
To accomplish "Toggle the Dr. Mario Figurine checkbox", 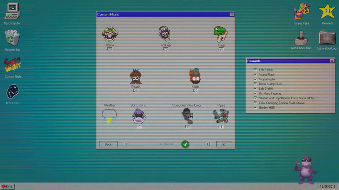I will (x=255, y=93).
